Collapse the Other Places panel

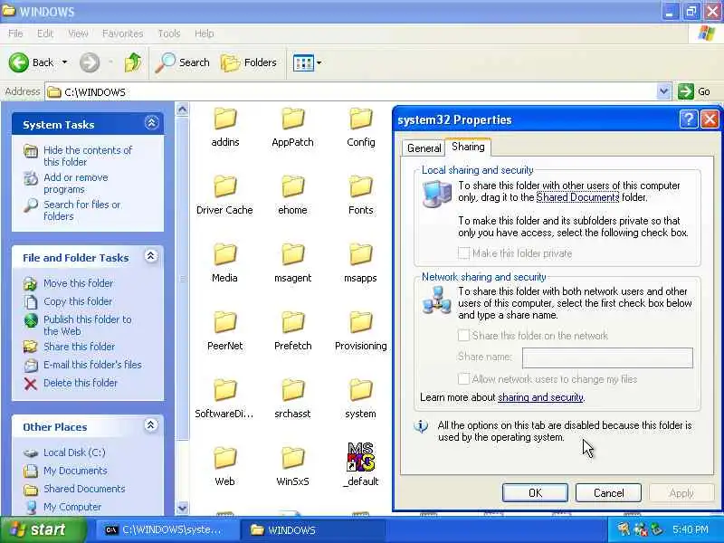(x=151, y=424)
